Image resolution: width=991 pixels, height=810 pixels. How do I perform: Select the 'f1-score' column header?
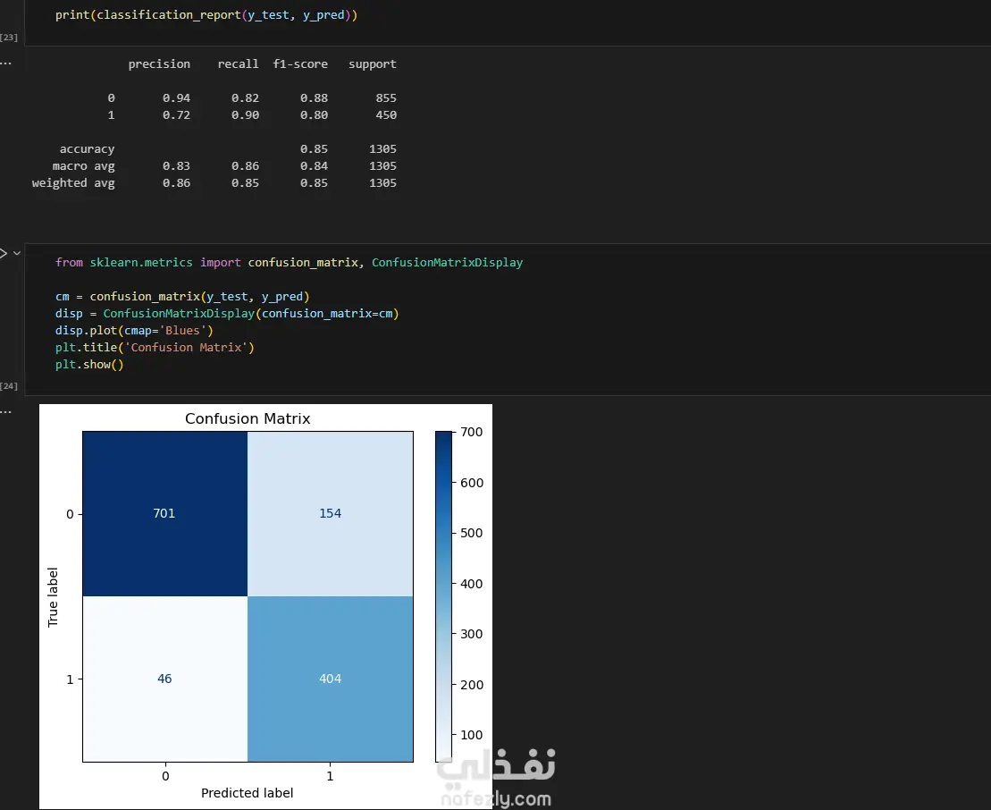pos(300,63)
